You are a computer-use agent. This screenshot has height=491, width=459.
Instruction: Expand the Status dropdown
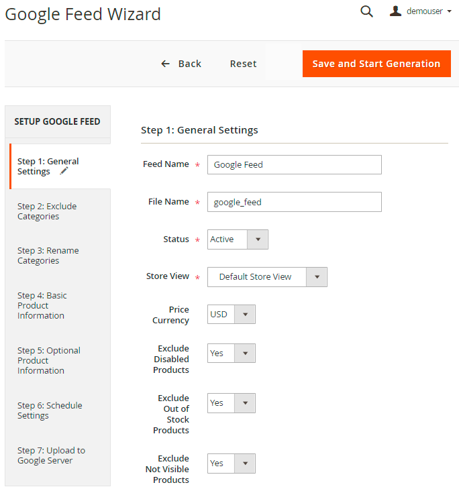point(238,239)
